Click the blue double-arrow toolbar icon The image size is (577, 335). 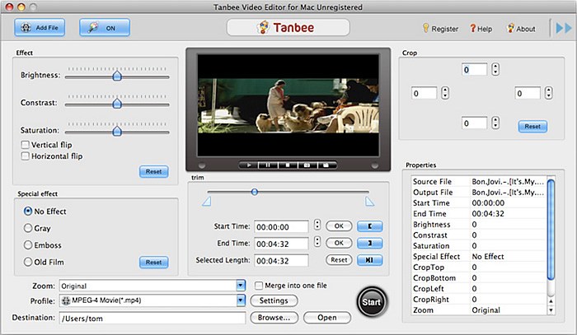564,28
